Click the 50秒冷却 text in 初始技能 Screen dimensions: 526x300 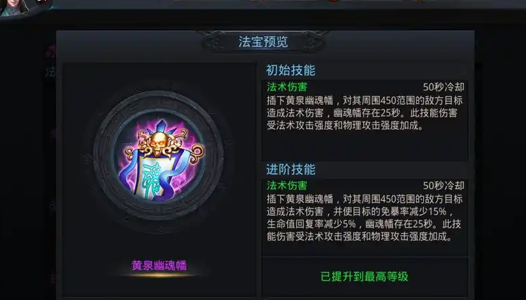(x=444, y=87)
